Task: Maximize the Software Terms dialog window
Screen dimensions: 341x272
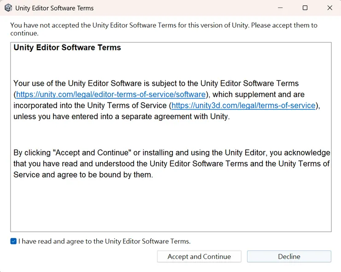Action: click(305, 8)
